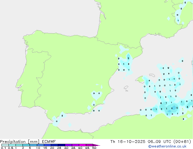Click the 'Precipitation [mm]' title text
This screenshot has height=149, width=193.
(20, 142)
